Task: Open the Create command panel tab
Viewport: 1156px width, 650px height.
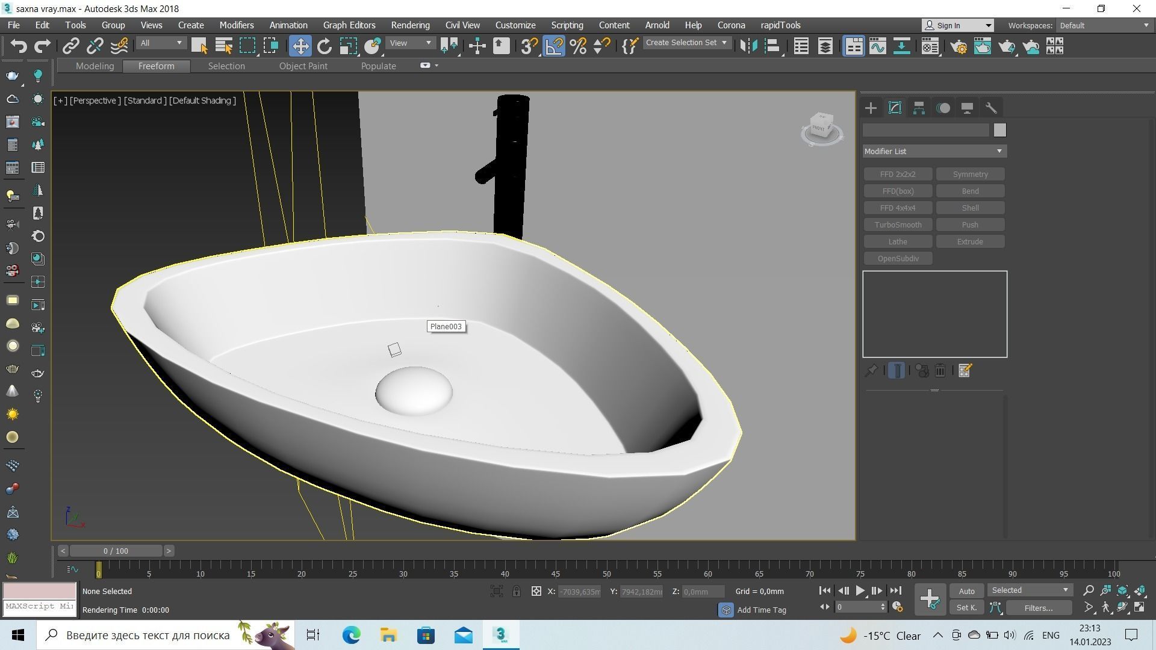Action: click(x=871, y=108)
